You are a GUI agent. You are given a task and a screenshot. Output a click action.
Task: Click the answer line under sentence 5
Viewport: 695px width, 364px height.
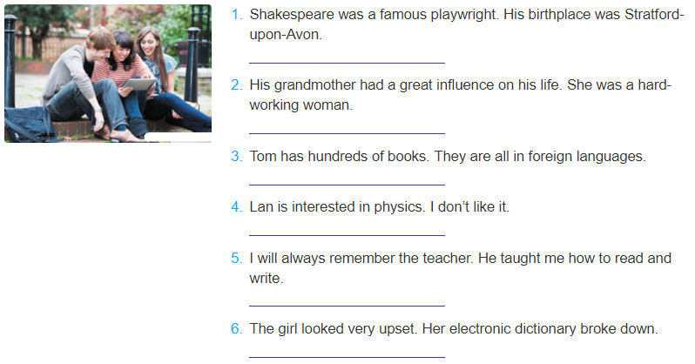pyautogui.click(x=347, y=306)
